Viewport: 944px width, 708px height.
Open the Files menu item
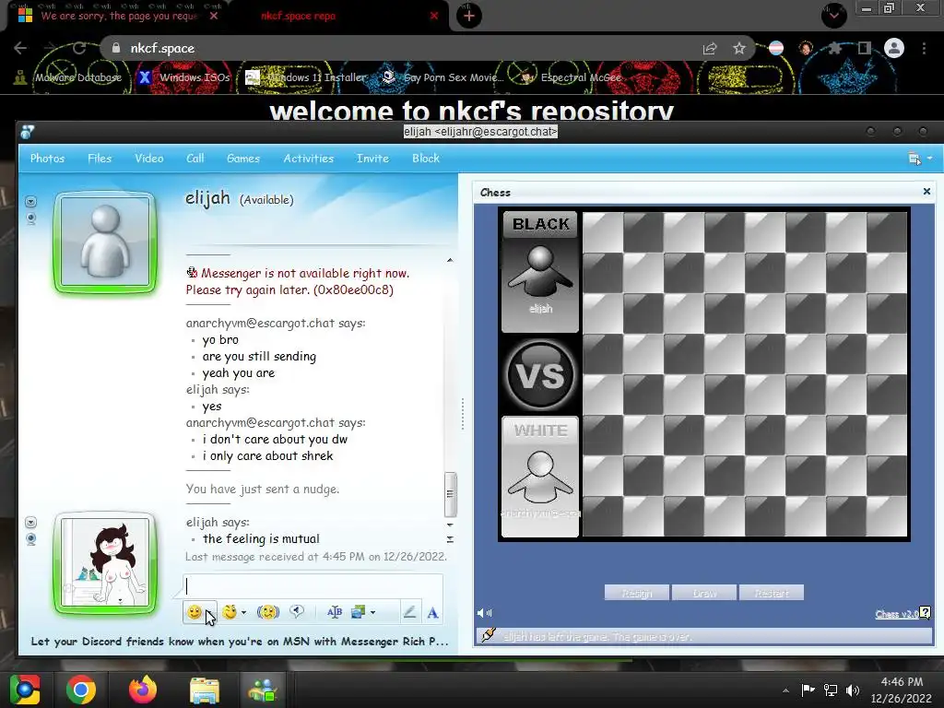point(100,159)
